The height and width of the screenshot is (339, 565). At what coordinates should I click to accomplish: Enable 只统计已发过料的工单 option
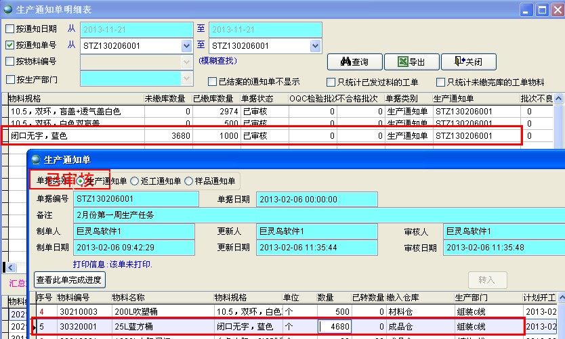click(x=331, y=82)
